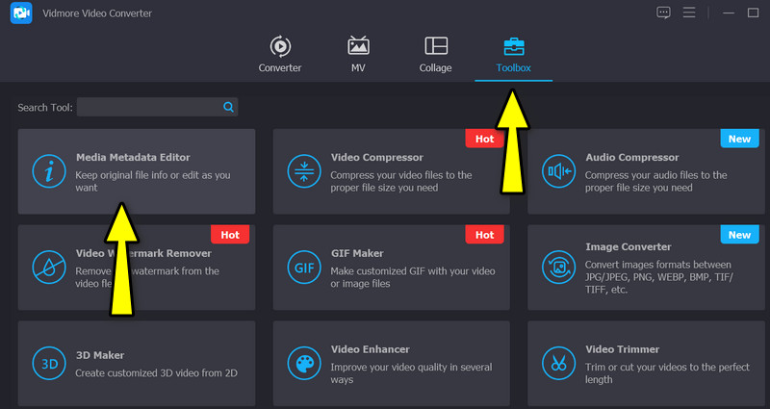Click the Vidmore app logo icon

coord(24,13)
